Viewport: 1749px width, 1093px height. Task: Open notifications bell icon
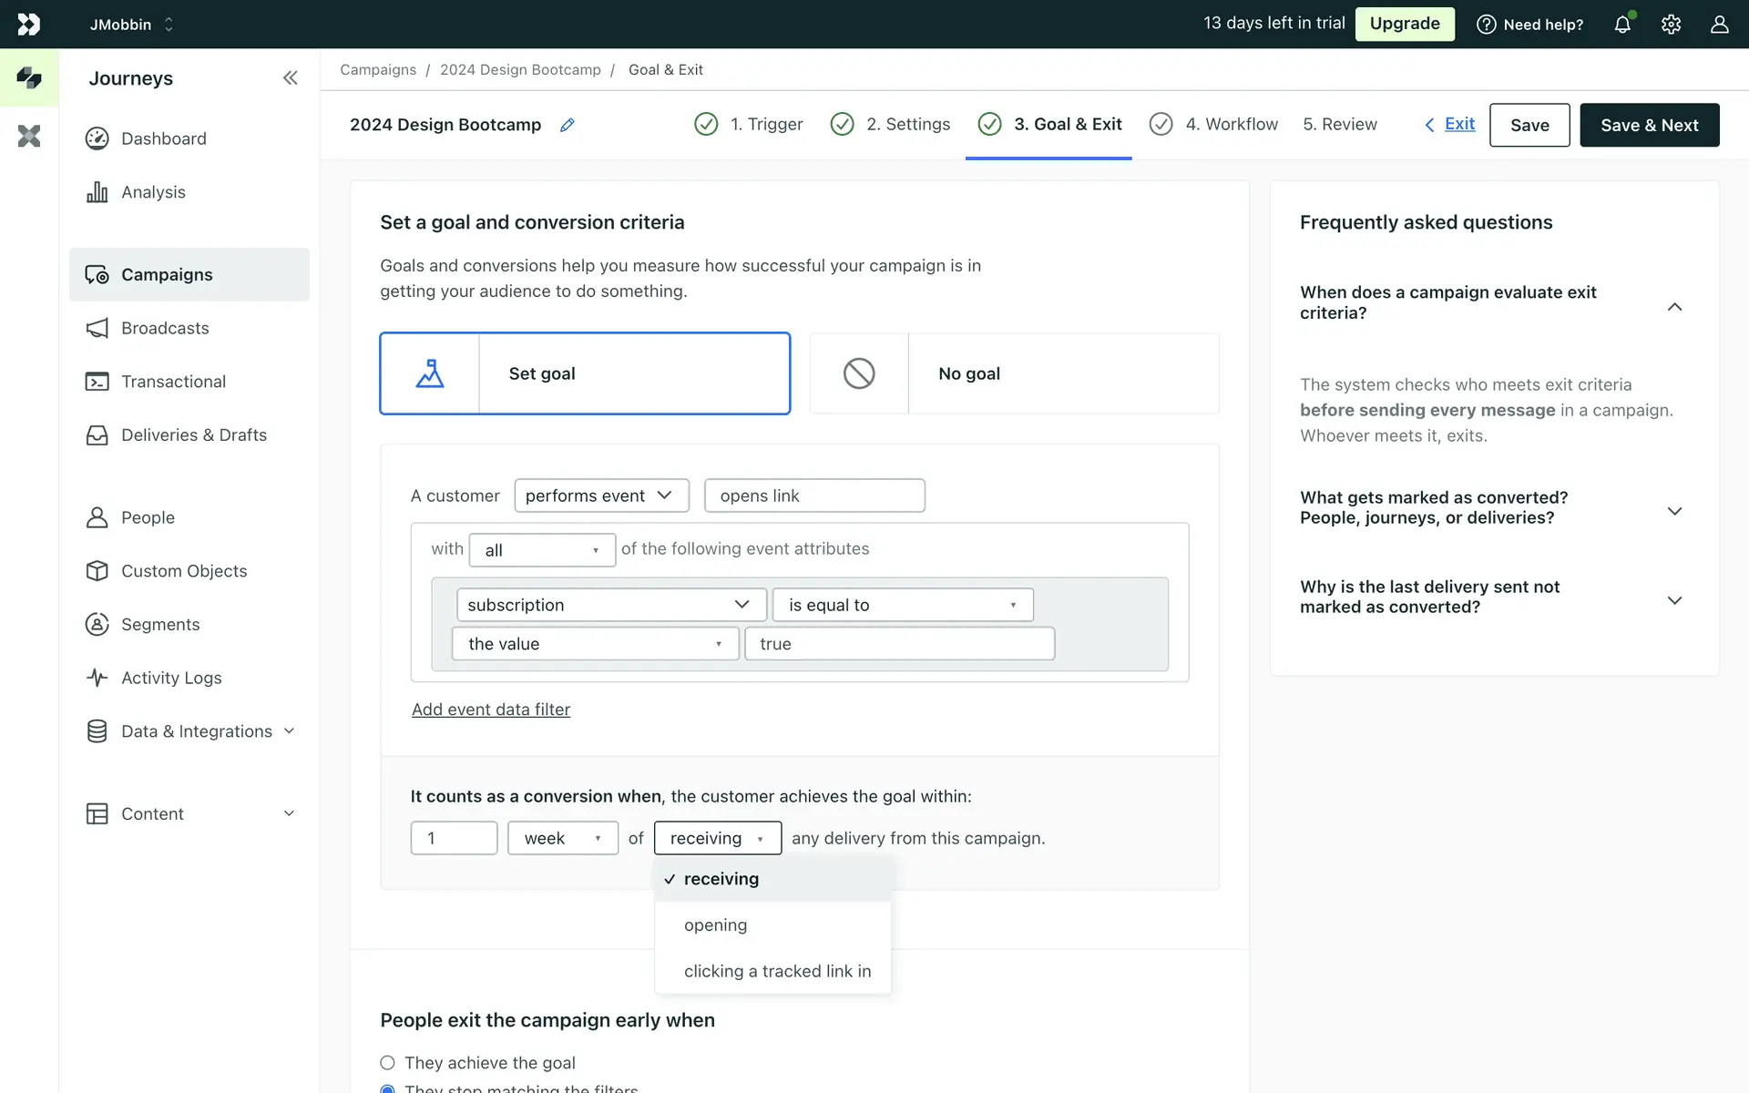[x=1622, y=25]
